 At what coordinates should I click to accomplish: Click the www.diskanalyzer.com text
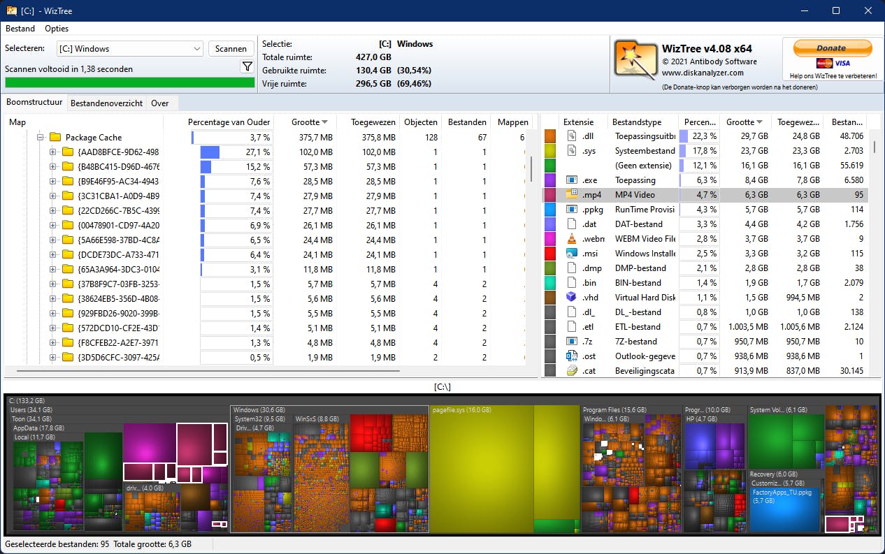[x=703, y=73]
